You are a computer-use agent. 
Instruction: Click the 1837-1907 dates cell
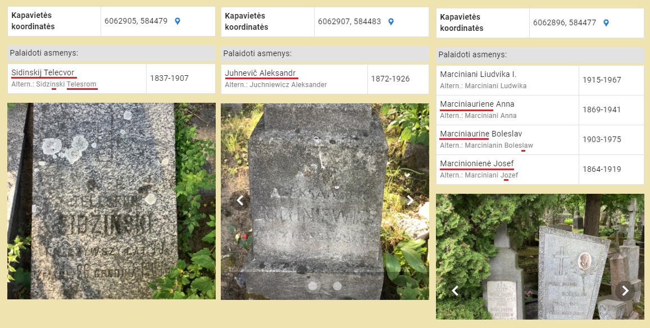[181, 79]
